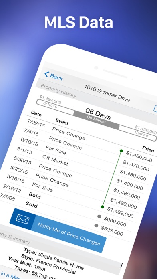Tap the Event column header
This screenshot has height=279, width=157.
(x=62, y=121)
